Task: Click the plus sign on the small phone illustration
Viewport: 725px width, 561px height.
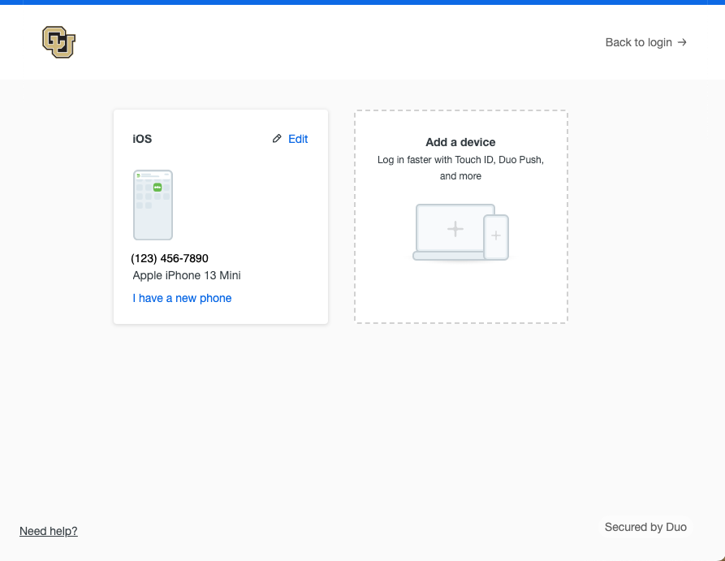Action: [496, 235]
